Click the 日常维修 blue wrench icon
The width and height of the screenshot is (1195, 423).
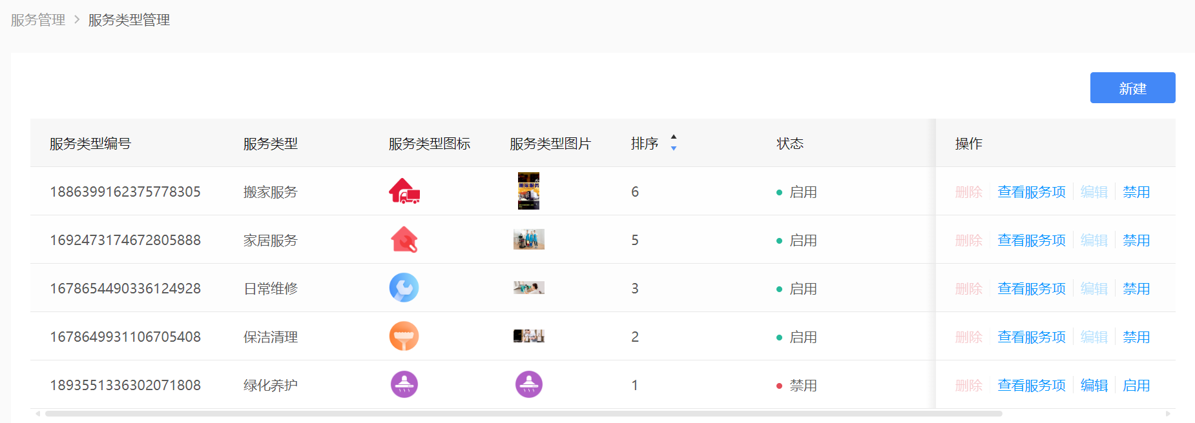pos(404,288)
